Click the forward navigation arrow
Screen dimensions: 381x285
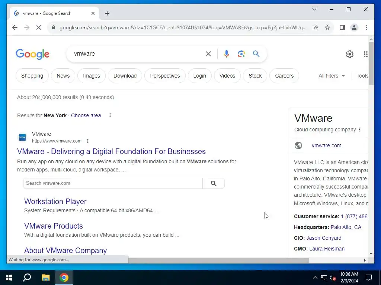coord(27,27)
